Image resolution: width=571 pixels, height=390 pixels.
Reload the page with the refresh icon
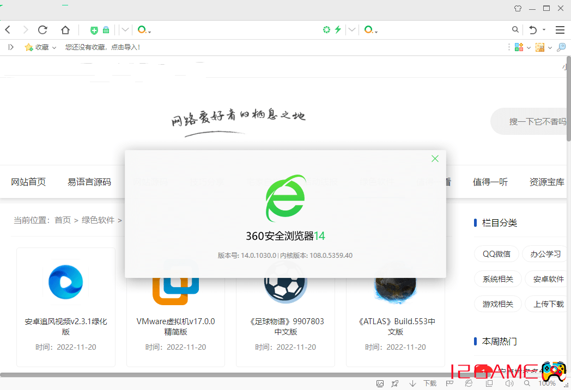pos(42,30)
